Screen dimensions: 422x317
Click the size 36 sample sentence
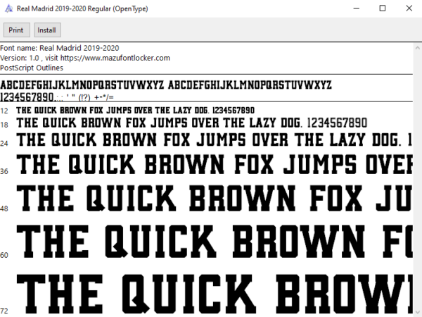215,164
